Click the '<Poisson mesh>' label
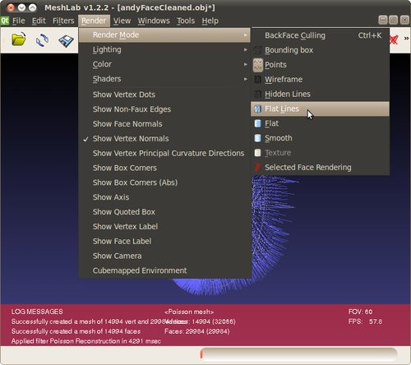 [189, 312]
